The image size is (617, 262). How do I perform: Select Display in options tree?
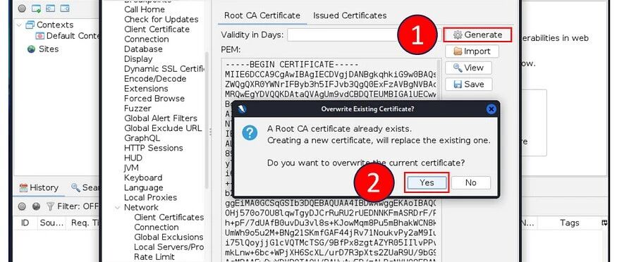click(138, 59)
